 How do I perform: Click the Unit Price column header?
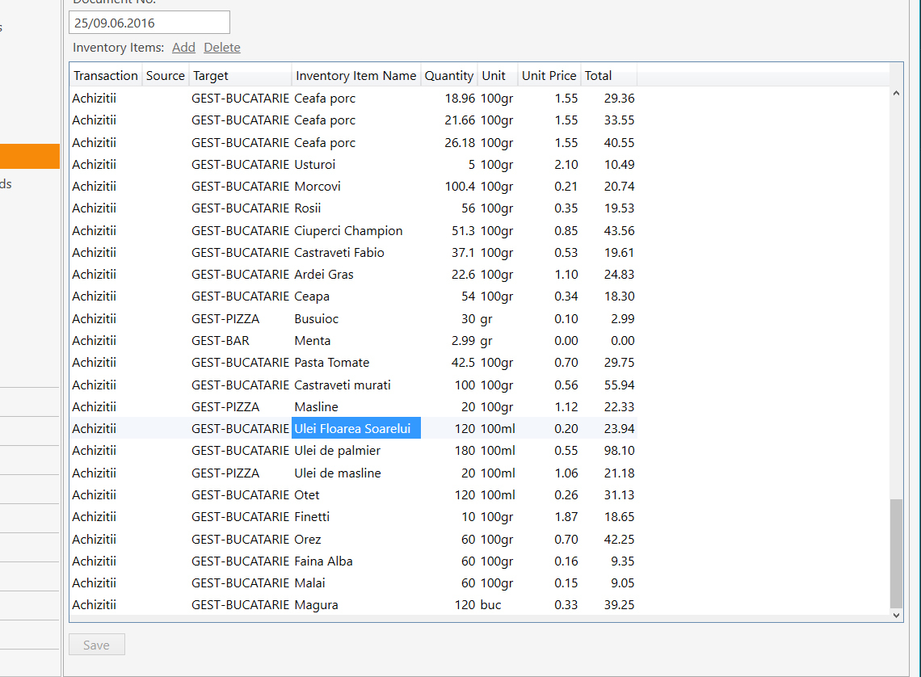[x=549, y=76]
